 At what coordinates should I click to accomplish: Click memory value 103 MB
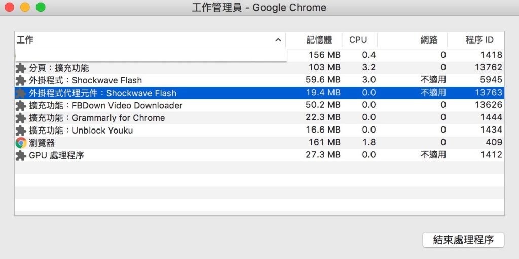coord(324,67)
